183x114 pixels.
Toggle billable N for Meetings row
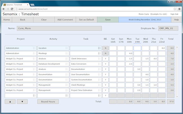106,53
